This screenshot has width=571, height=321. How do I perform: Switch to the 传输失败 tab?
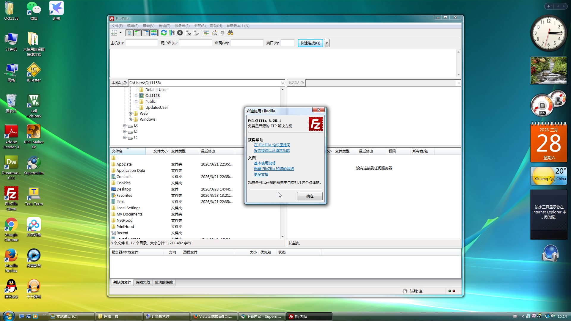coord(143,282)
